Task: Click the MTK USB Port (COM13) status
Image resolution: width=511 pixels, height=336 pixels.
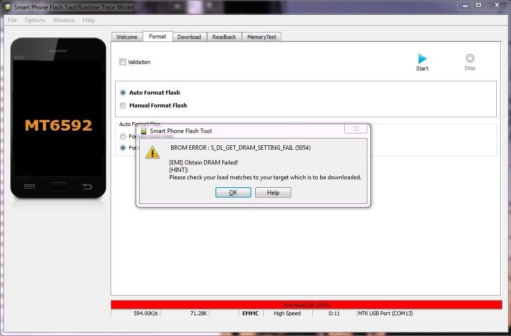Action: [x=386, y=313]
